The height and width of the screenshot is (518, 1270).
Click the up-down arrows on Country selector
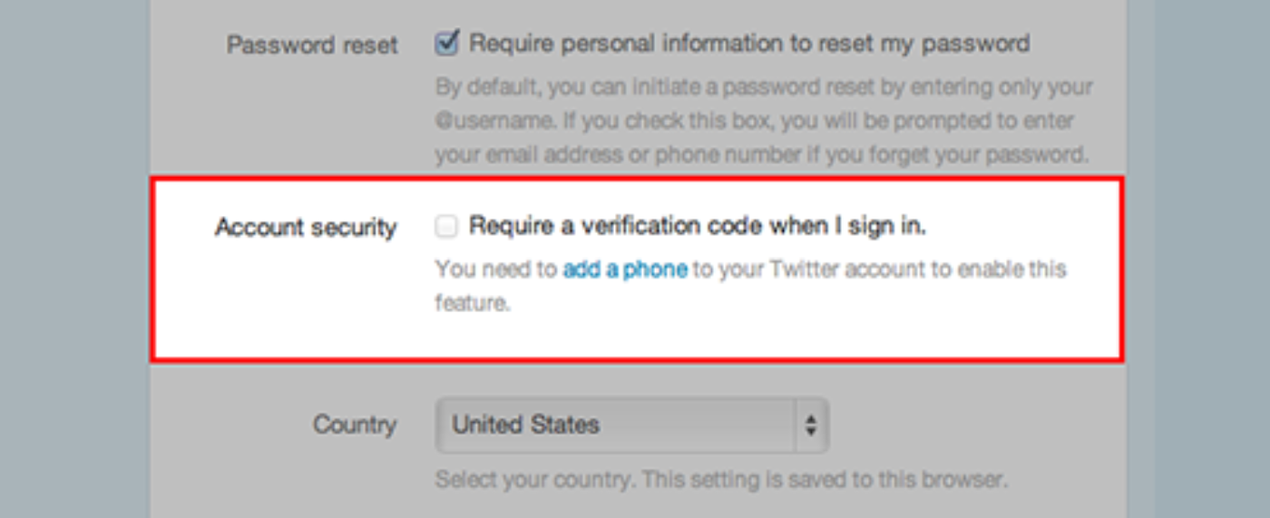[x=811, y=425]
